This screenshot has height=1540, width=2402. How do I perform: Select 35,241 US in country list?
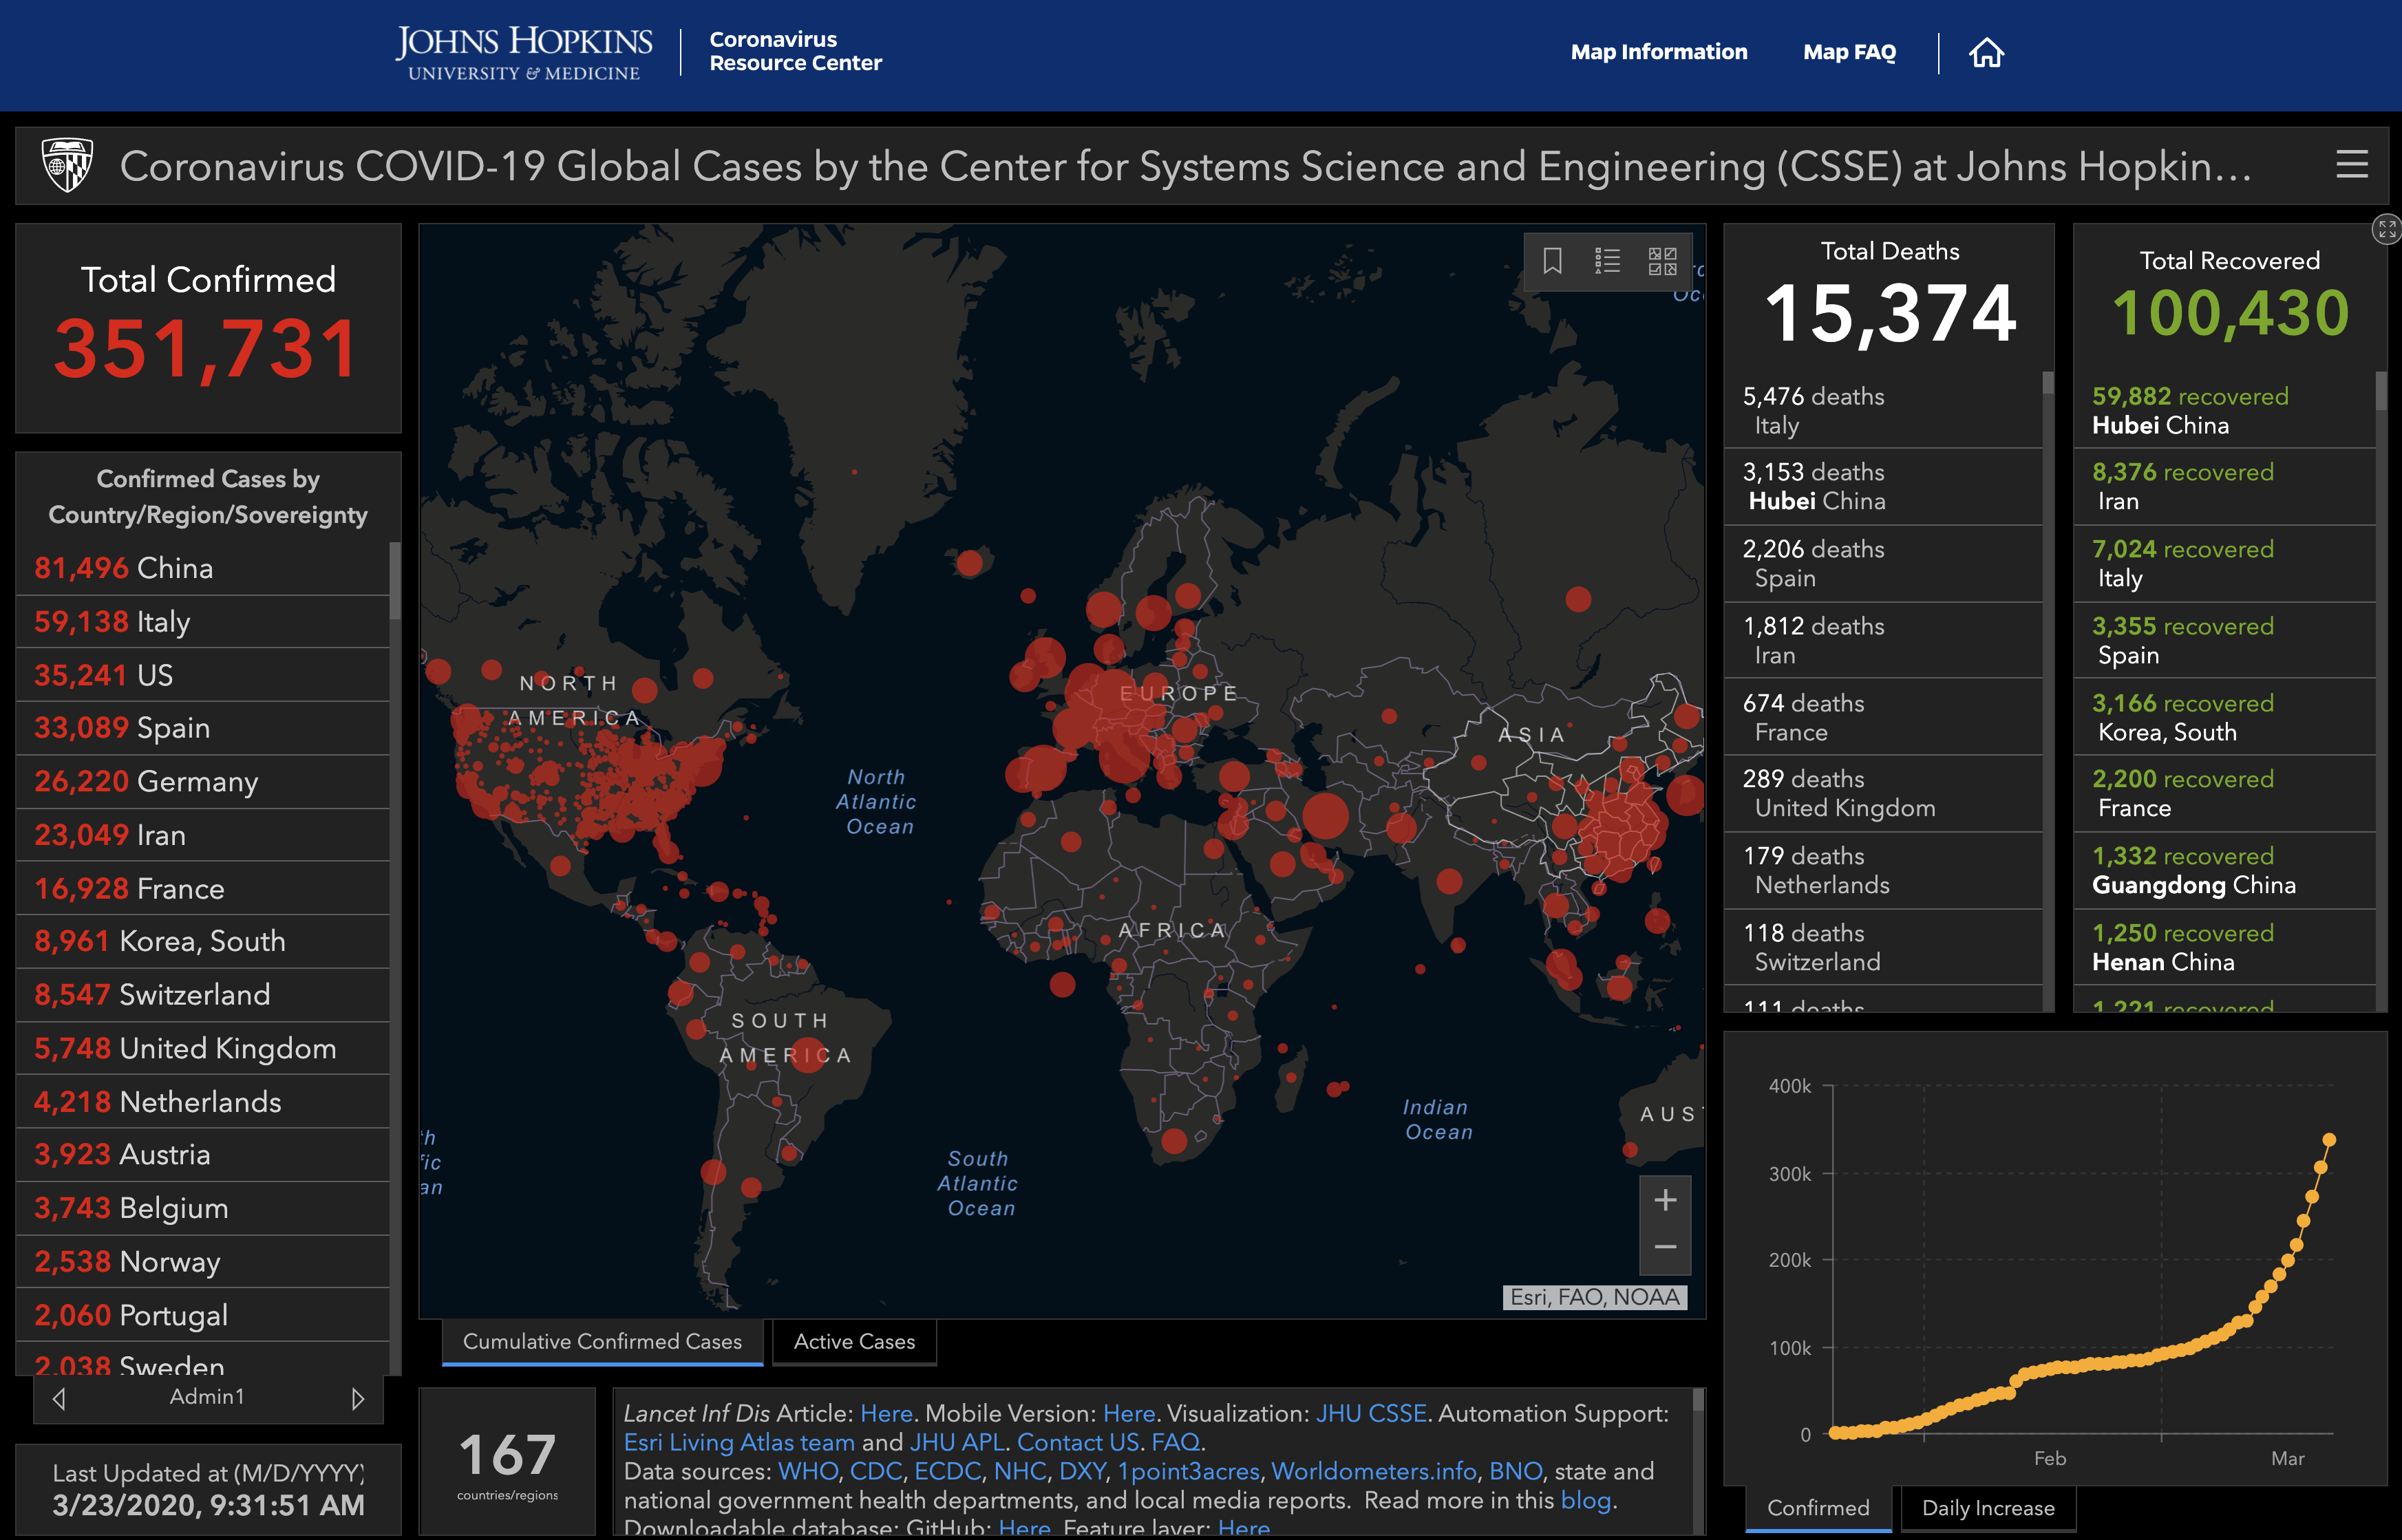click(202, 675)
